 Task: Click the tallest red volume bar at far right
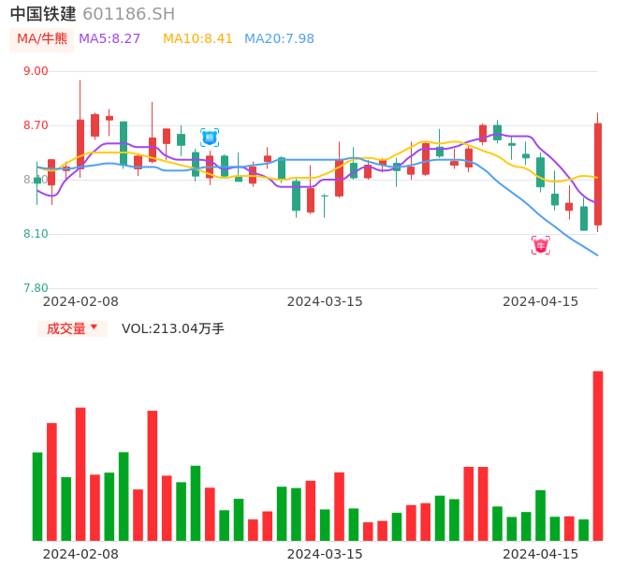coord(598,456)
